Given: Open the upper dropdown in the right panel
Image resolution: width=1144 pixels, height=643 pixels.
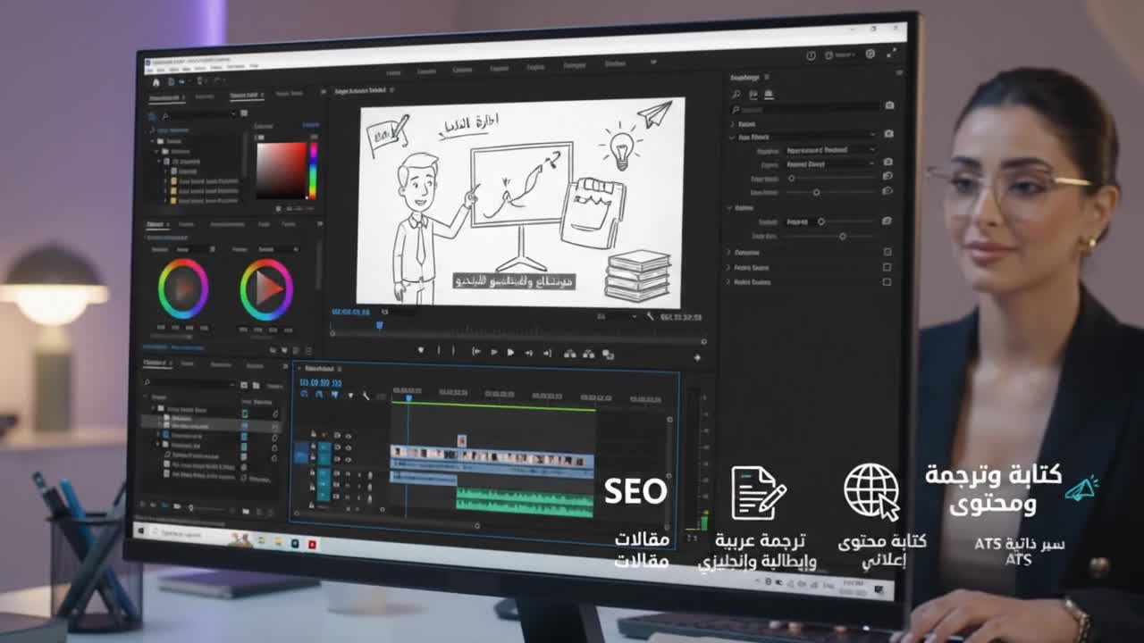Looking at the screenshot, I should click(x=829, y=150).
